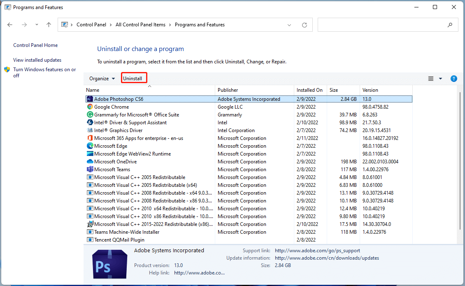Expand chevron after All Control Panel Items
465x286 pixels.
click(x=170, y=25)
